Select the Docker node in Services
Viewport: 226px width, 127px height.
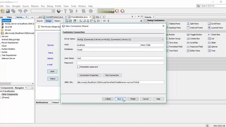[4, 52]
